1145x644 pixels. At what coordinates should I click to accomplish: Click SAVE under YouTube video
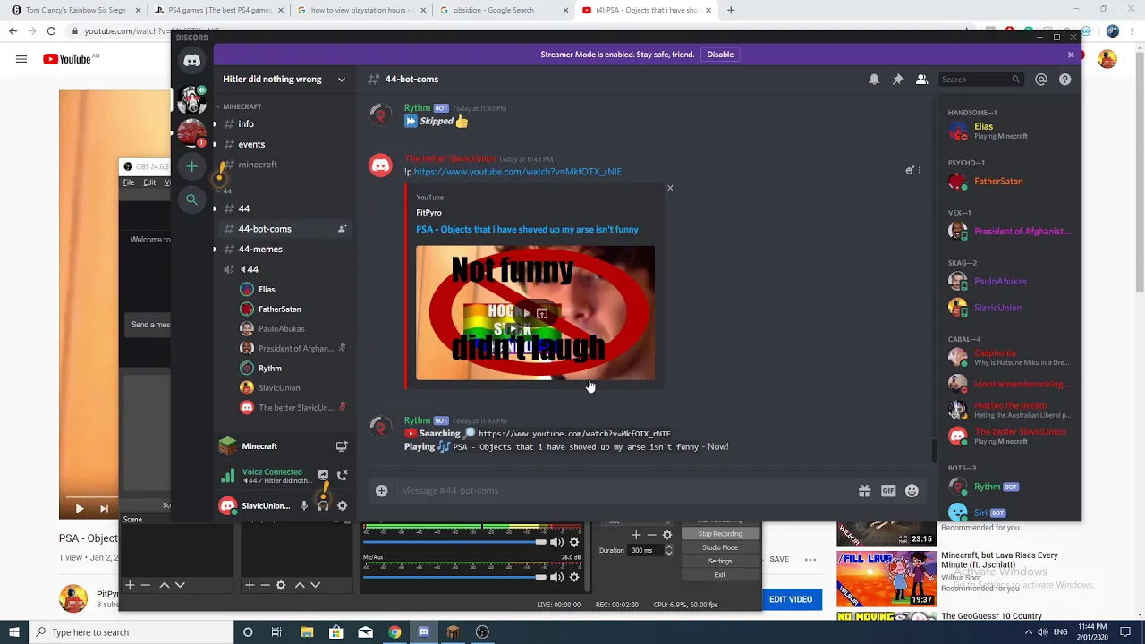(x=779, y=560)
